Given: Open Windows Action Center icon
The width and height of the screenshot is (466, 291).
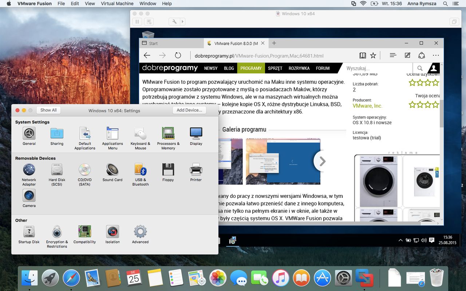Looking at the screenshot, I should click(432, 240).
